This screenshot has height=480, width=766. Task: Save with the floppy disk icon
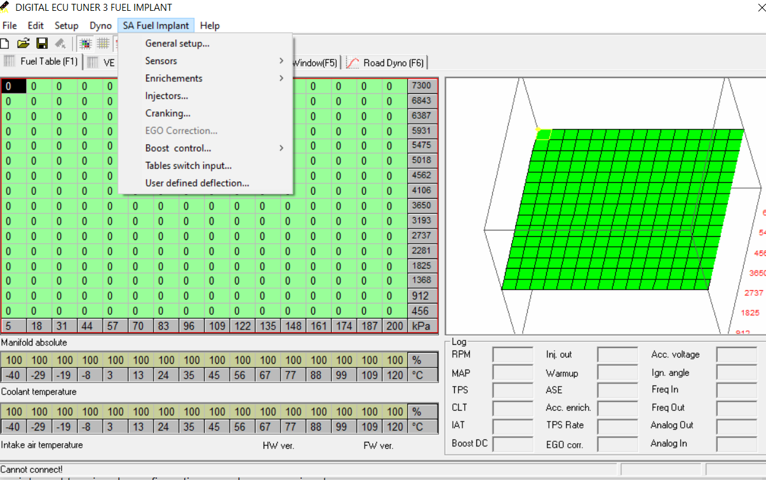42,44
